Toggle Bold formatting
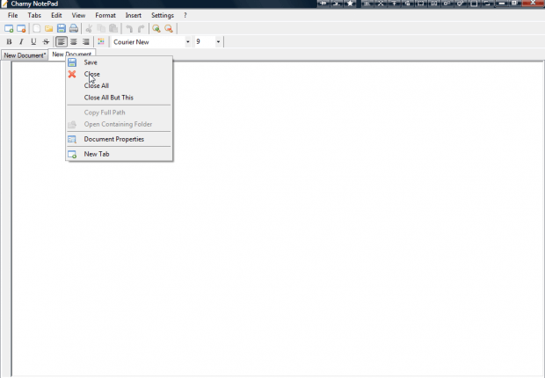545x378 pixels. click(x=9, y=41)
